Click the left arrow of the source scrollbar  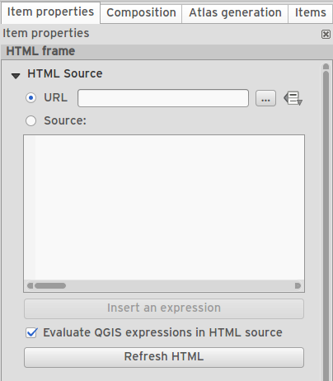30,286
